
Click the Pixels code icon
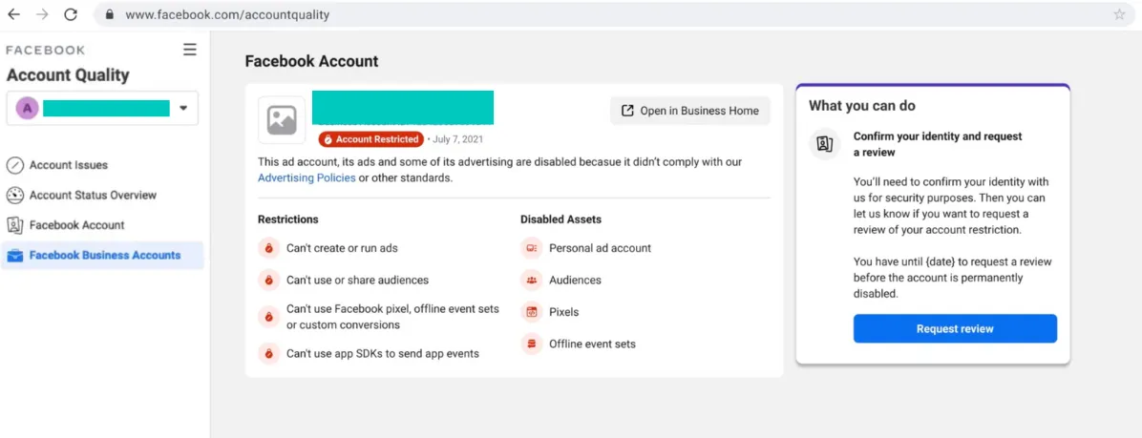[x=532, y=312]
